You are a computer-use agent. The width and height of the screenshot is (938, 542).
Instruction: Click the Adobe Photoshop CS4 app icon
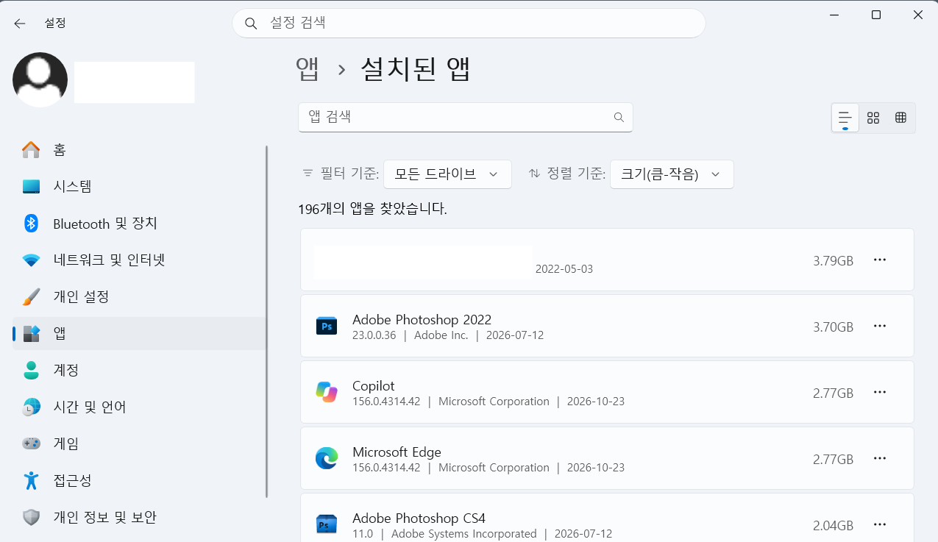pos(326,524)
